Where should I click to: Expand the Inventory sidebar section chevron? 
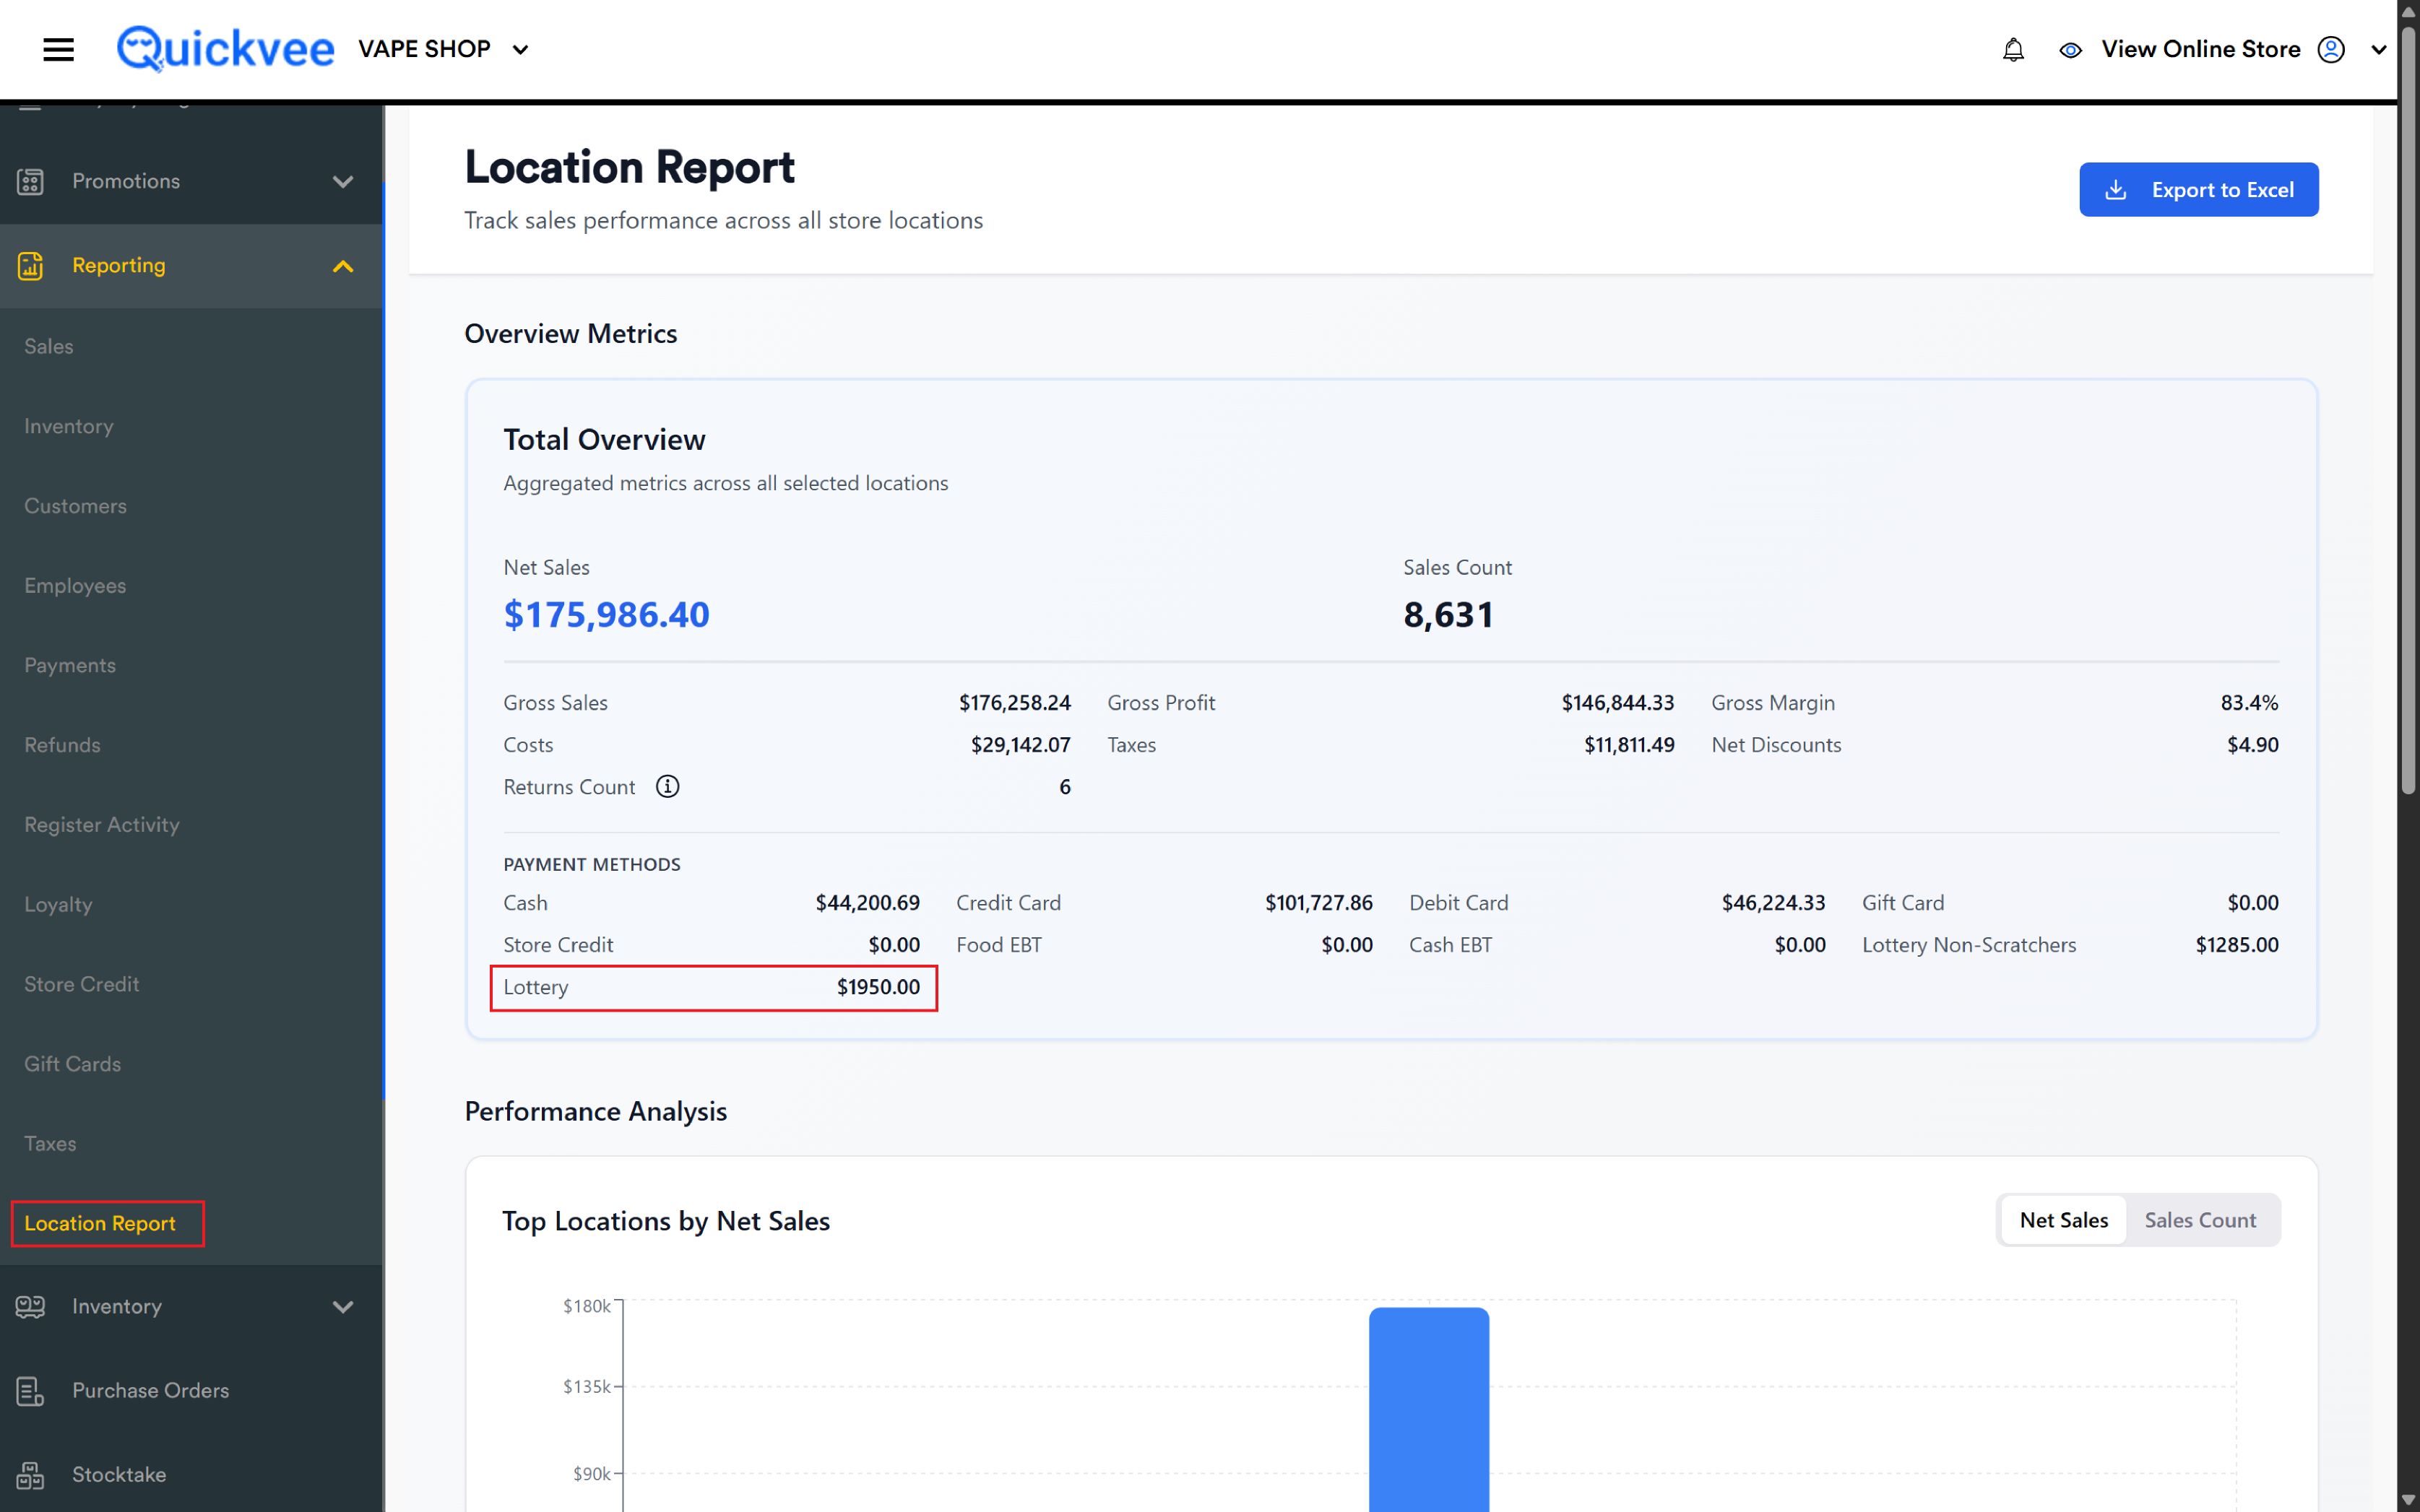tap(343, 1307)
